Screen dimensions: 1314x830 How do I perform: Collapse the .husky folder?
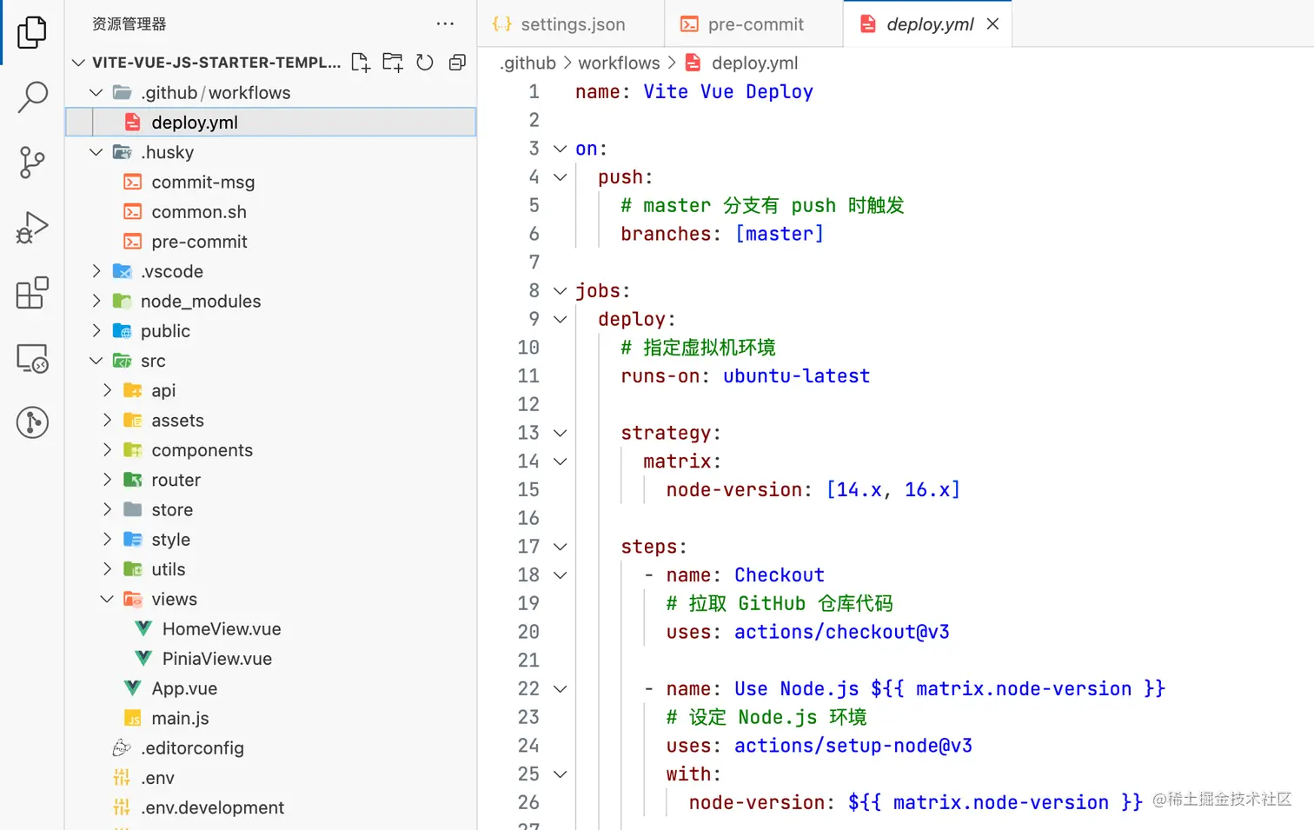click(96, 152)
